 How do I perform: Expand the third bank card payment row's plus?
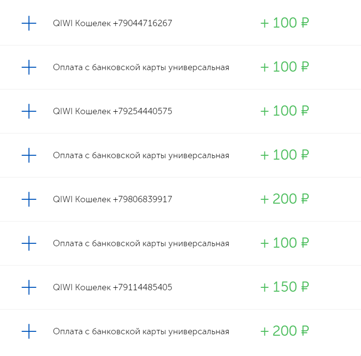coord(29,243)
